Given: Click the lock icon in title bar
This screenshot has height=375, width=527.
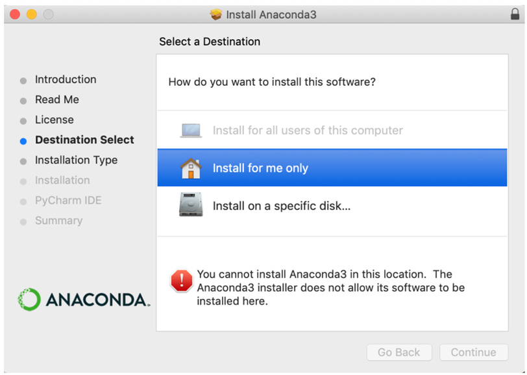Looking at the screenshot, I should click(x=515, y=14).
